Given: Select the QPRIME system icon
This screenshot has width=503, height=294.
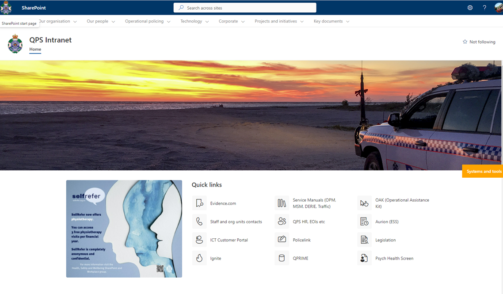Looking at the screenshot, I should [282, 258].
